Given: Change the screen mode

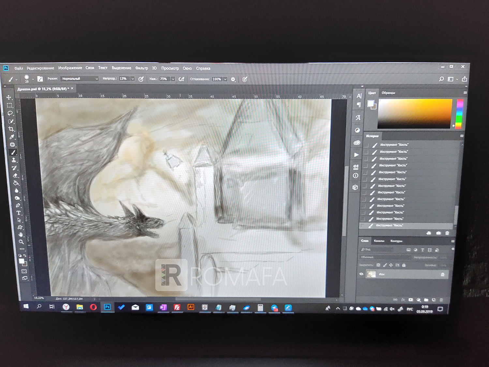Looking at the screenshot, I should tap(24, 278).
